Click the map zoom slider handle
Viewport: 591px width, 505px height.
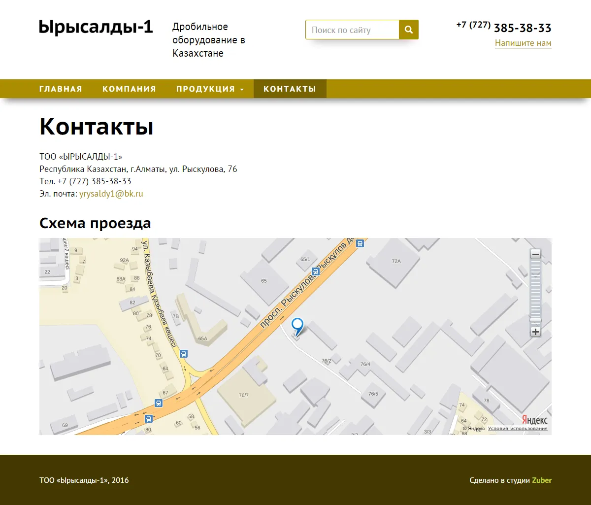(x=535, y=320)
